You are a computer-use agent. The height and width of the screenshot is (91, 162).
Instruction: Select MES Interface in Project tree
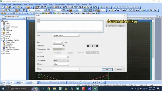10,48
